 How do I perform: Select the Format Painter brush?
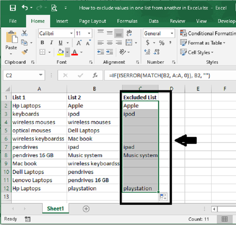(24, 51)
